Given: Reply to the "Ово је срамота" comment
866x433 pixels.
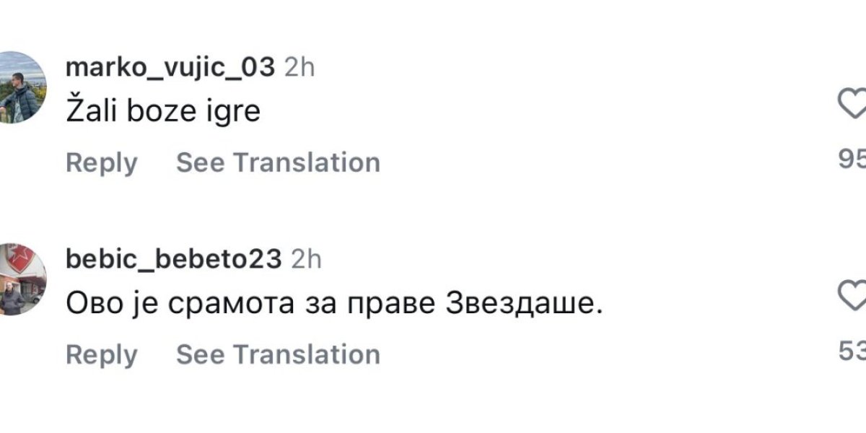Looking at the screenshot, I should point(101,354).
